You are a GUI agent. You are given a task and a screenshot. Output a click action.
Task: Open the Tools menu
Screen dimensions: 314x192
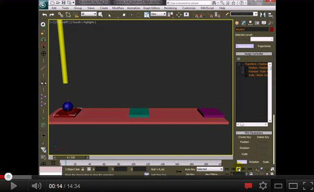(65, 8)
